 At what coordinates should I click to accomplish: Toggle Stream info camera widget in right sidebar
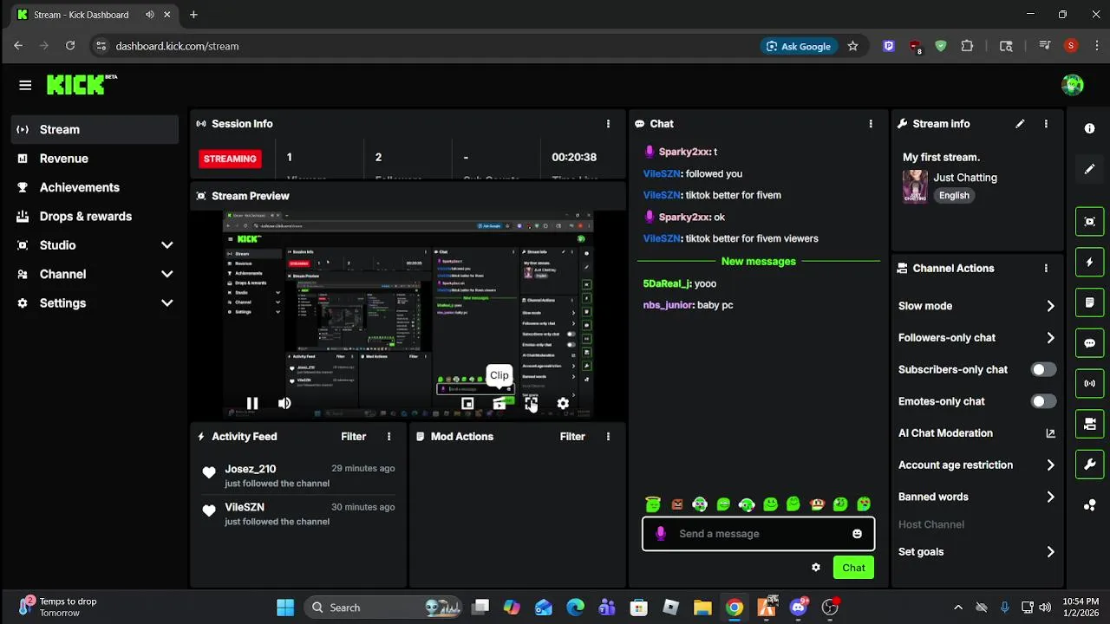(1090, 424)
